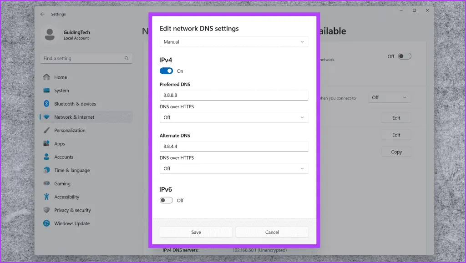Click the Windows Update icon
Viewport: 466px width, 263px height.
pos(46,223)
